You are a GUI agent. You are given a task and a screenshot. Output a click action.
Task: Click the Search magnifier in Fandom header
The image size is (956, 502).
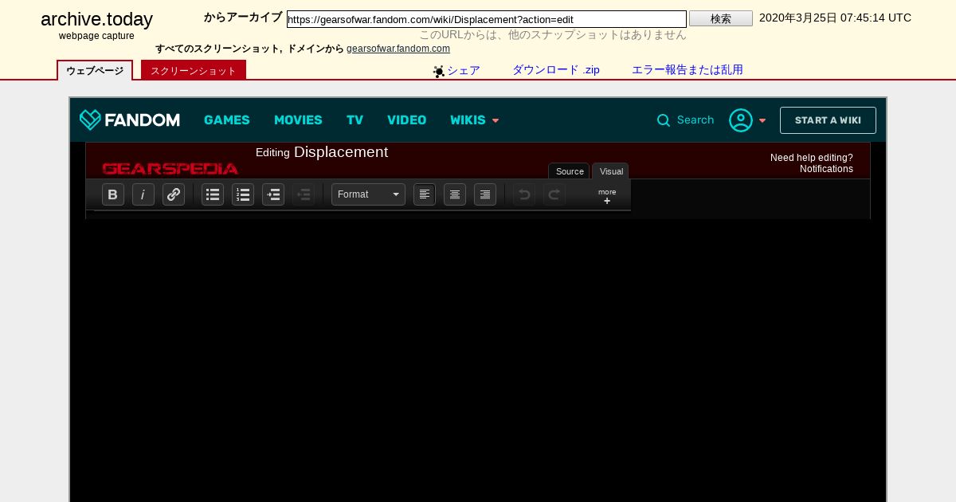click(664, 120)
